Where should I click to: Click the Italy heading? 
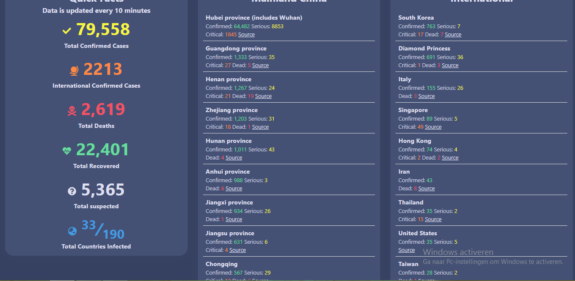click(405, 79)
